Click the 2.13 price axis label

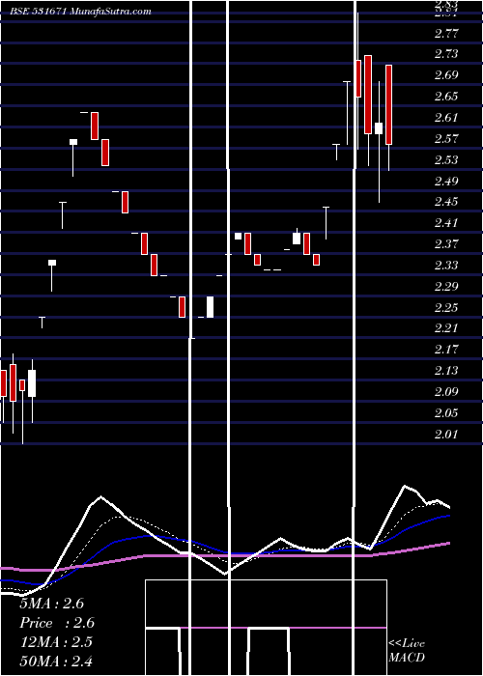click(446, 371)
